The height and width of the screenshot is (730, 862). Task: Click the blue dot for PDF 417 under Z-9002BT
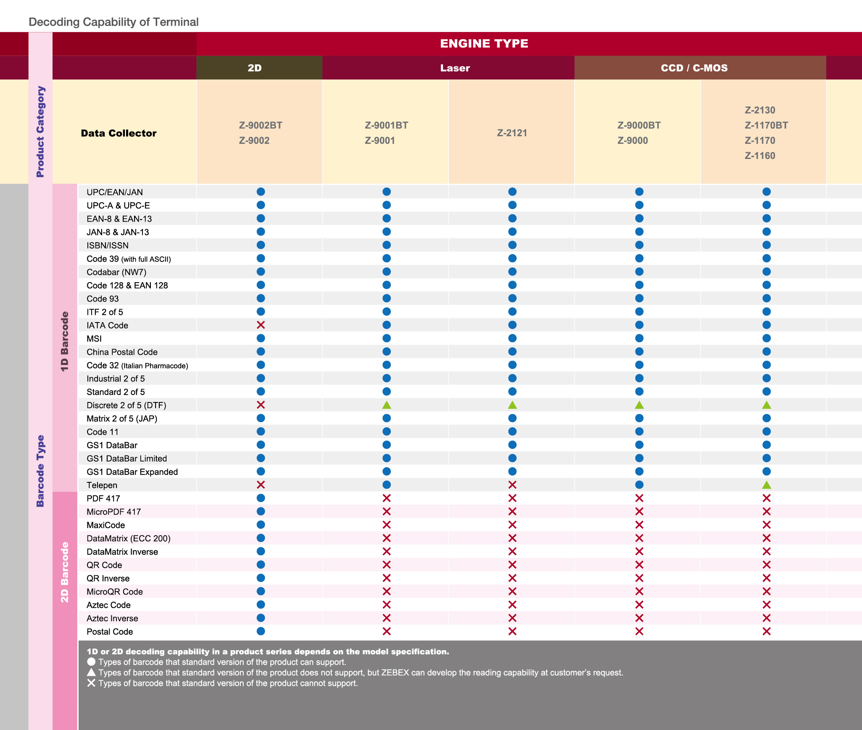(261, 498)
